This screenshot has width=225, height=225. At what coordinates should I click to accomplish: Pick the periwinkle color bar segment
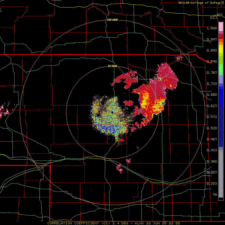pyautogui.click(x=221, y=79)
